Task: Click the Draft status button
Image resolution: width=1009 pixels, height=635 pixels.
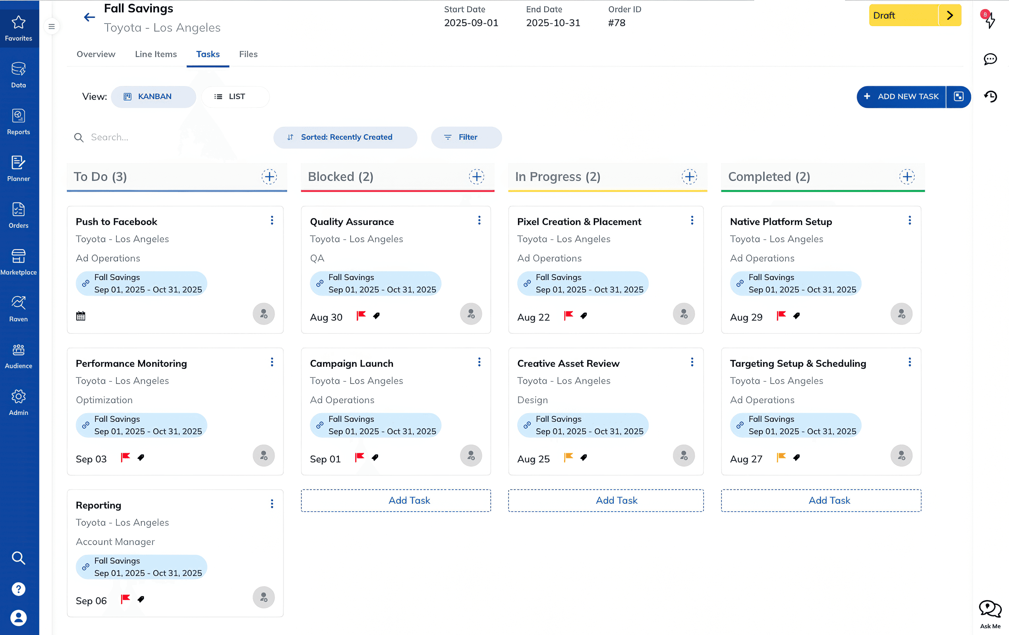Action: point(904,15)
